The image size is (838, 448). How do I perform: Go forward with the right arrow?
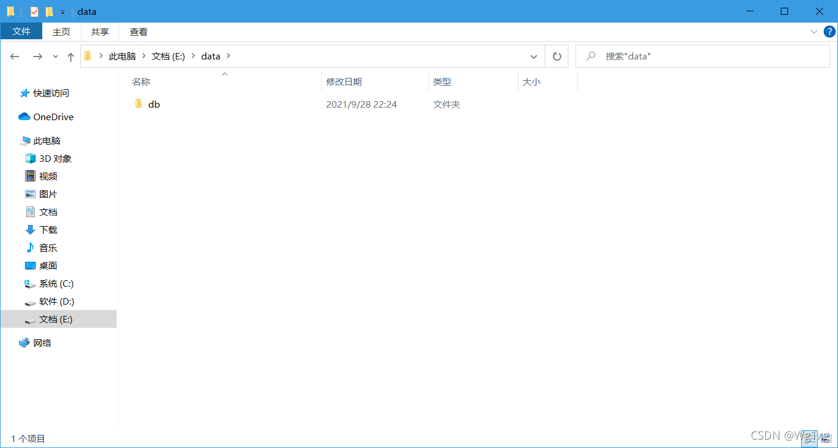pyautogui.click(x=37, y=56)
